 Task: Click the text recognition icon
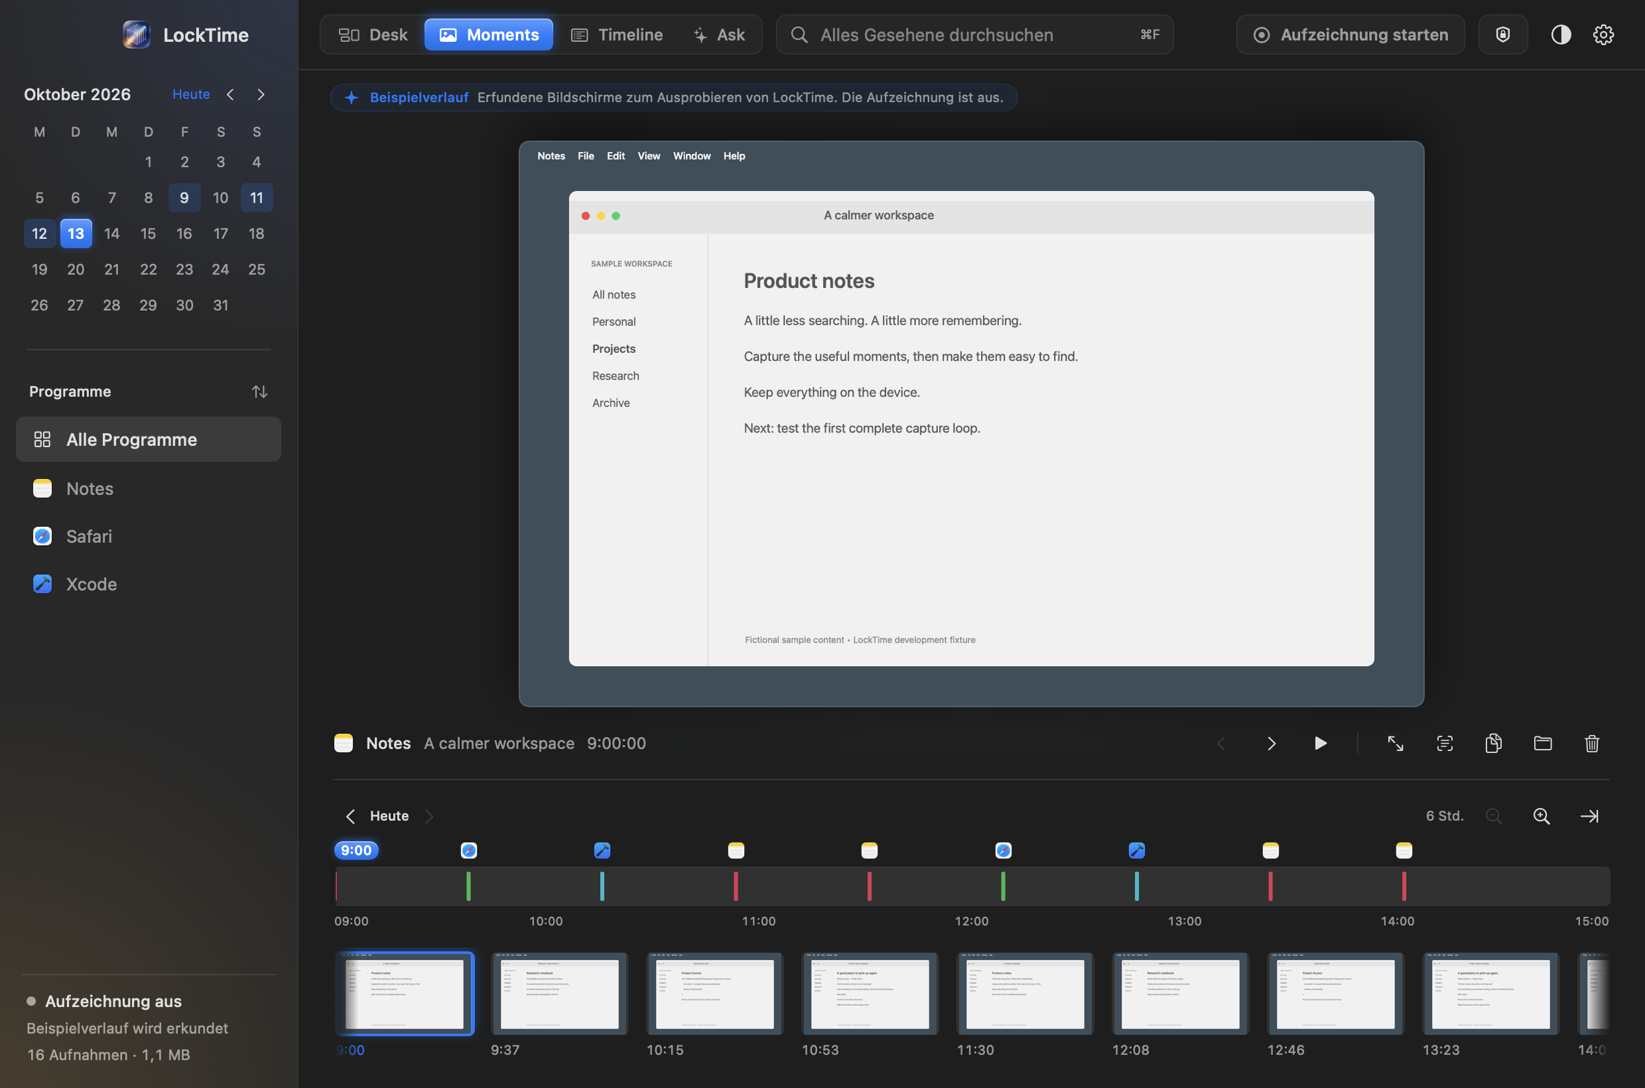point(1445,743)
